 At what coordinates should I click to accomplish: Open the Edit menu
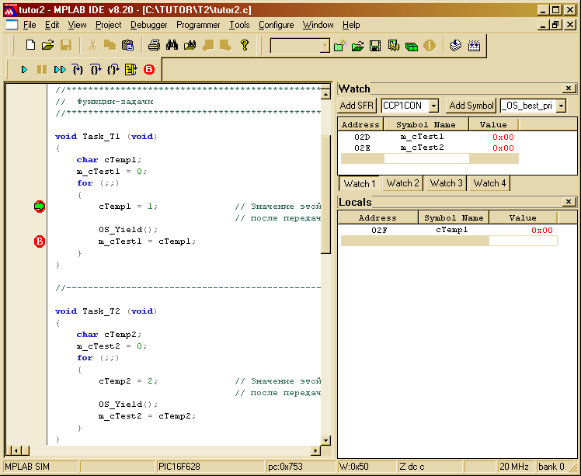pos(52,25)
